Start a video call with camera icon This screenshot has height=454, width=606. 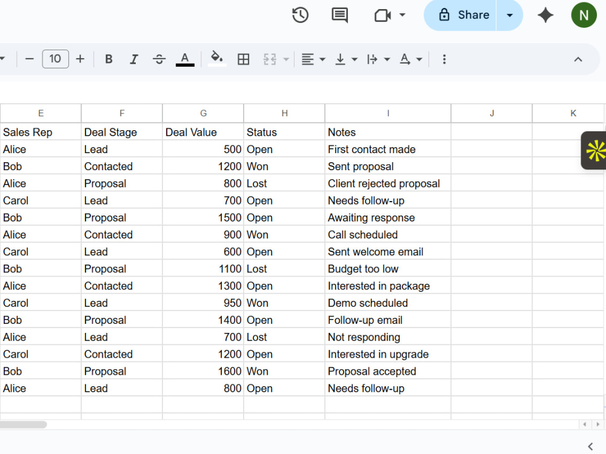coord(382,15)
